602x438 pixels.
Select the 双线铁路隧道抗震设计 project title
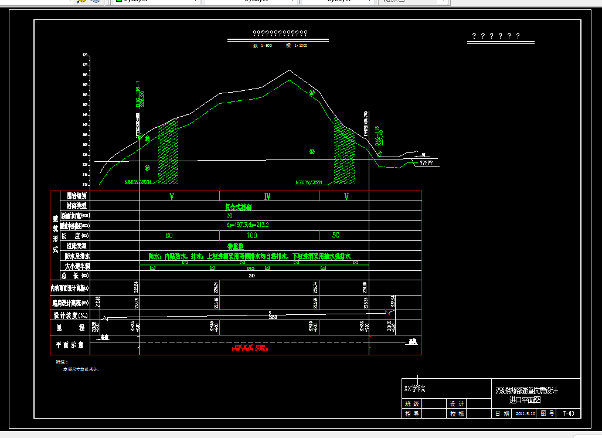(527, 391)
